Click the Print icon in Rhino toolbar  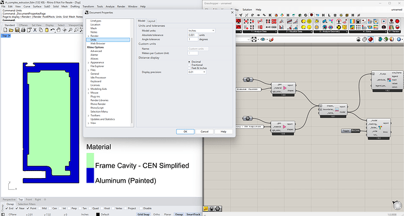(x=23, y=30)
